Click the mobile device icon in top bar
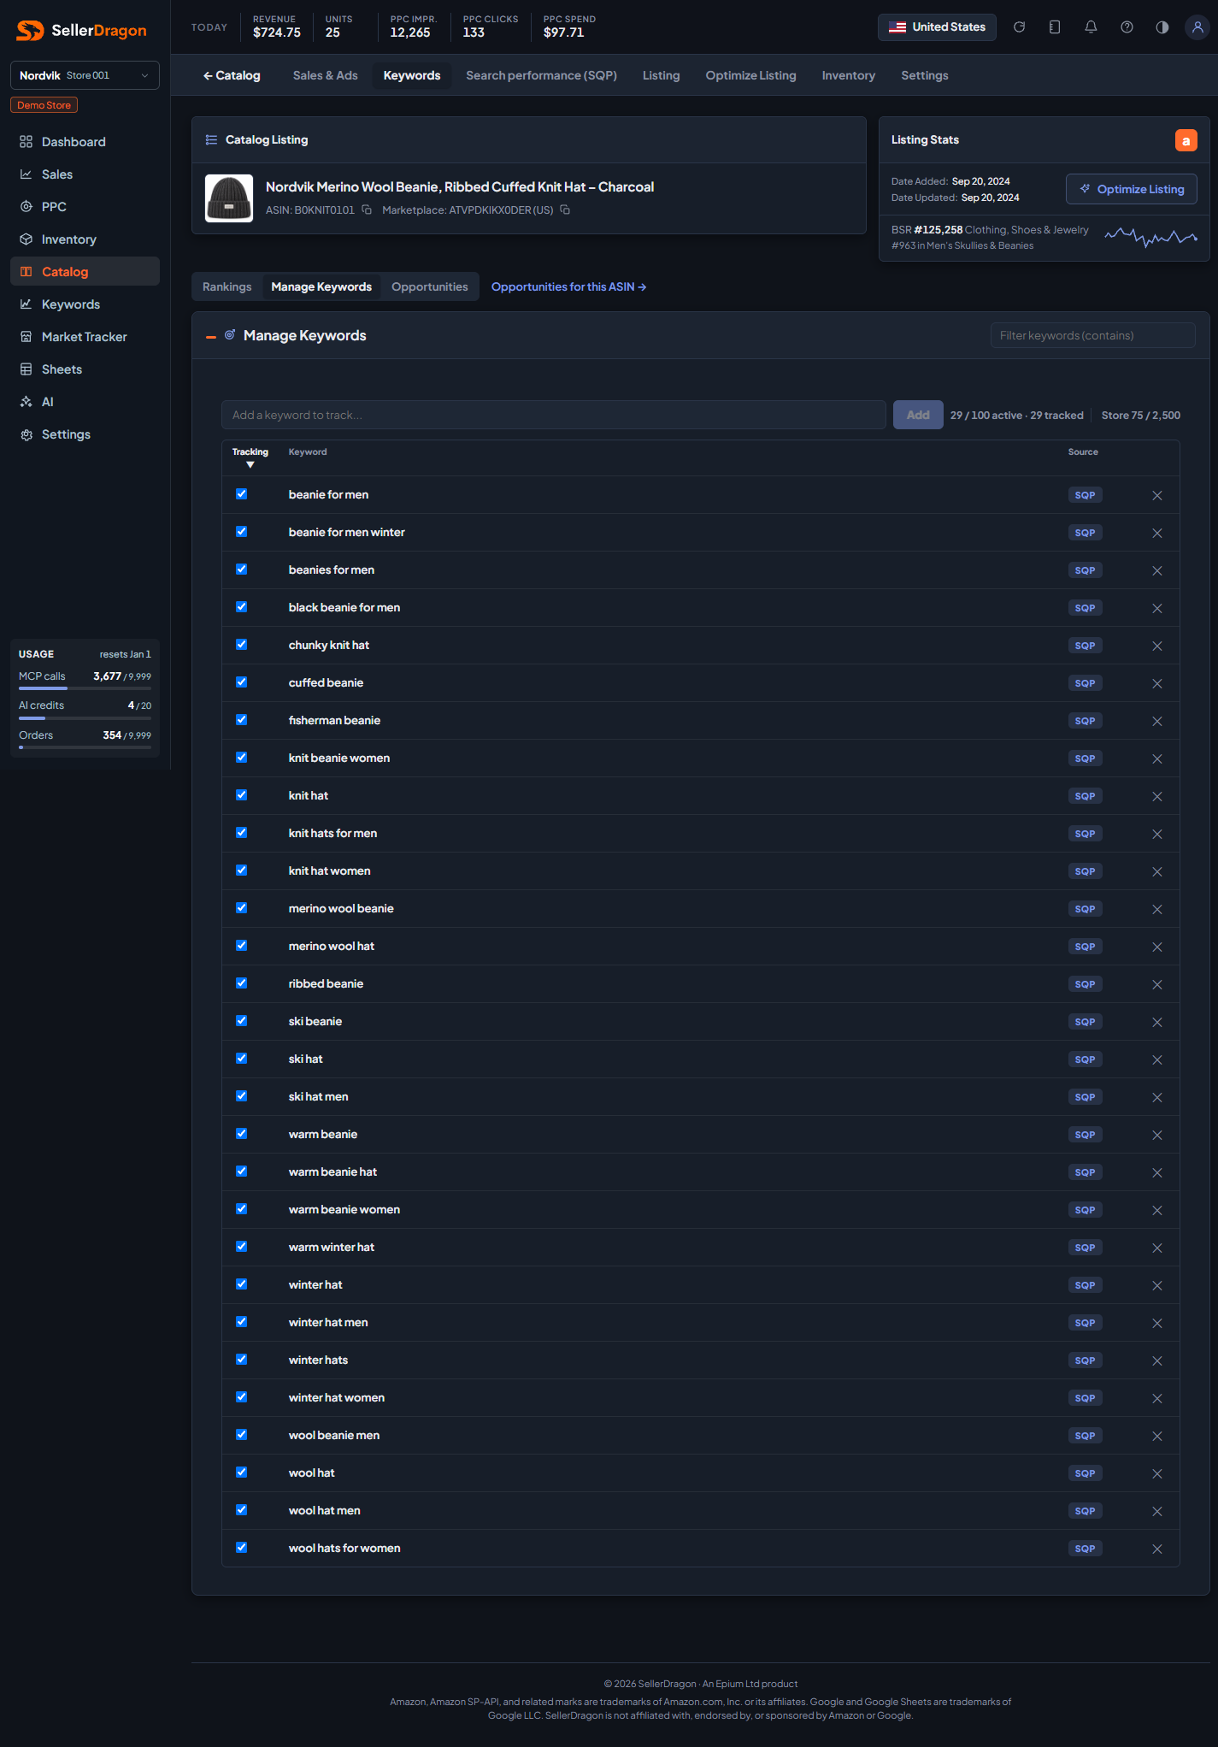This screenshot has width=1218, height=1747. tap(1055, 27)
